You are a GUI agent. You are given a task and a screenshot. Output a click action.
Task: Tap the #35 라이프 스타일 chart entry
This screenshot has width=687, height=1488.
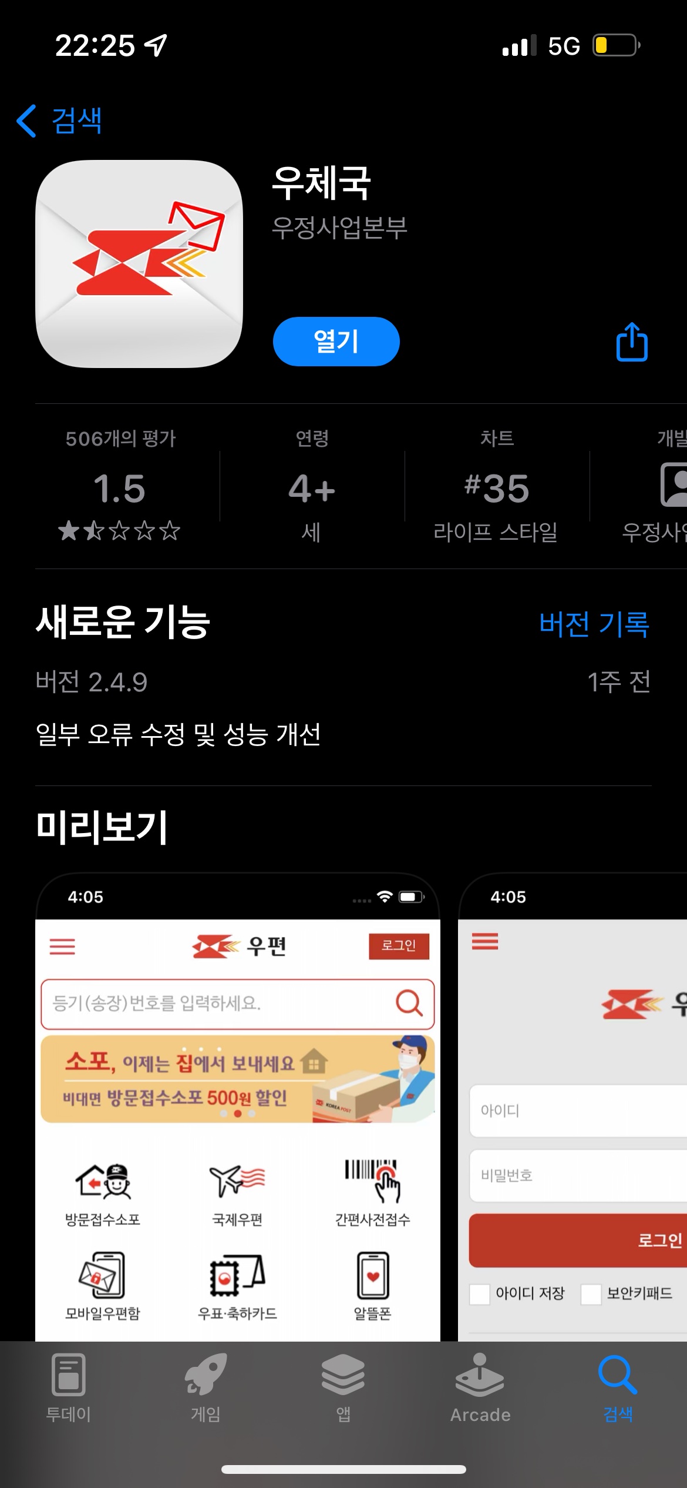[496, 487]
